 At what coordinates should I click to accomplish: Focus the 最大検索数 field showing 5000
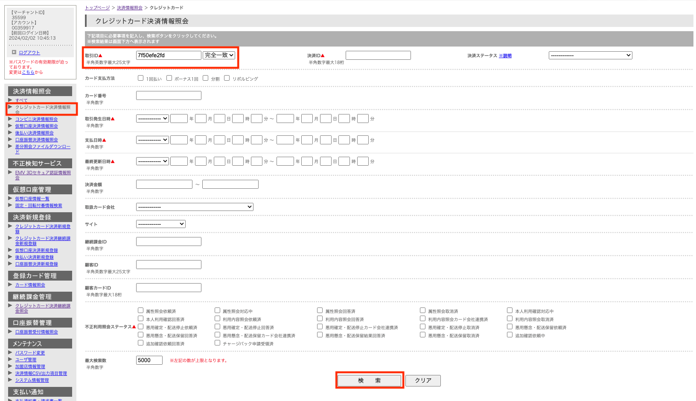point(149,360)
